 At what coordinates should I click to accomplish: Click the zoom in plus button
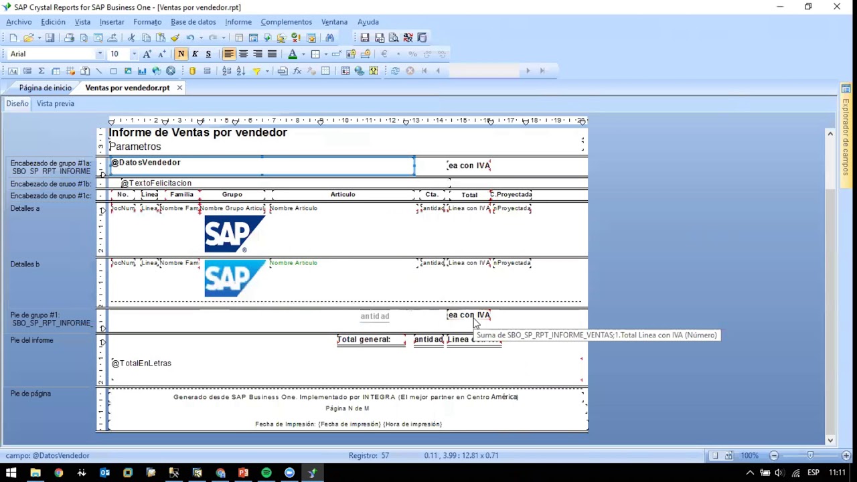click(x=846, y=455)
